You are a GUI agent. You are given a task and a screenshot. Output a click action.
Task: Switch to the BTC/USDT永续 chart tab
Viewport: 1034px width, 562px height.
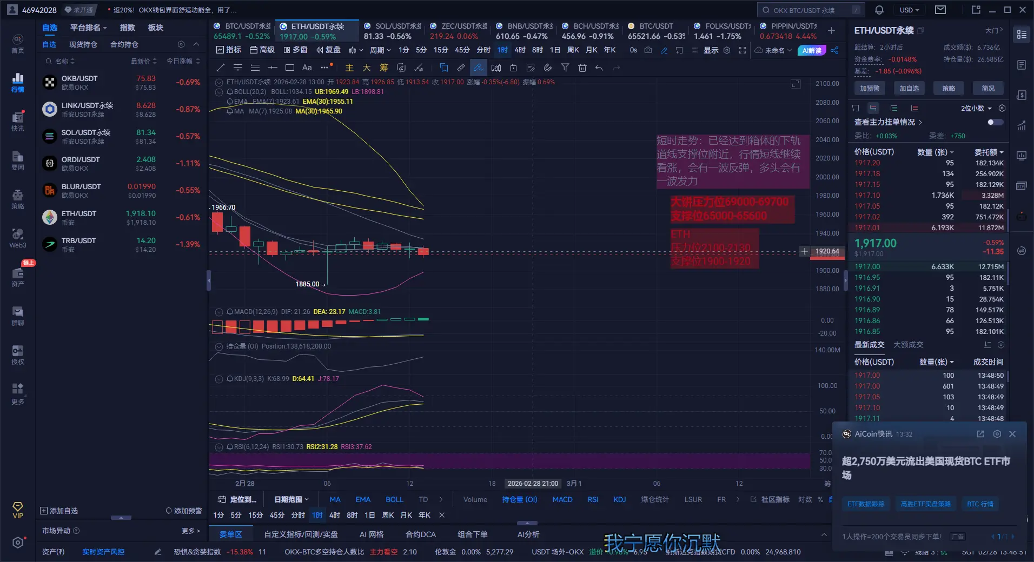tap(242, 31)
